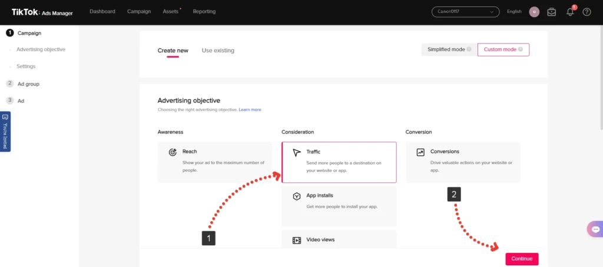Click the user avatar icon
This screenshot has height=267, width=603.
point(534,12)
